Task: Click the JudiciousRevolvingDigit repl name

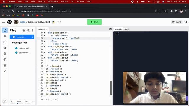Action: coord(39,22)
